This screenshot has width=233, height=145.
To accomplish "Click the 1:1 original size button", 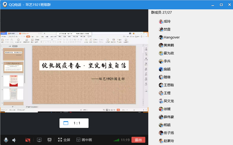I will [74, 123].
